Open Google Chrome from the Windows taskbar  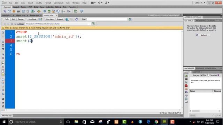(156, 122)
